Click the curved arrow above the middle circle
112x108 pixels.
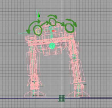[53, 16]
